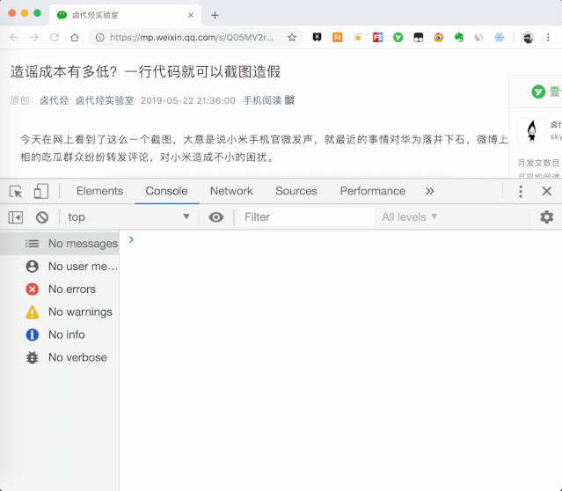Screen dimensions: 562x491
Task: Select the 卤代烃实验室 browser tab
Action: pyautogui.click(x=125, y=15)
